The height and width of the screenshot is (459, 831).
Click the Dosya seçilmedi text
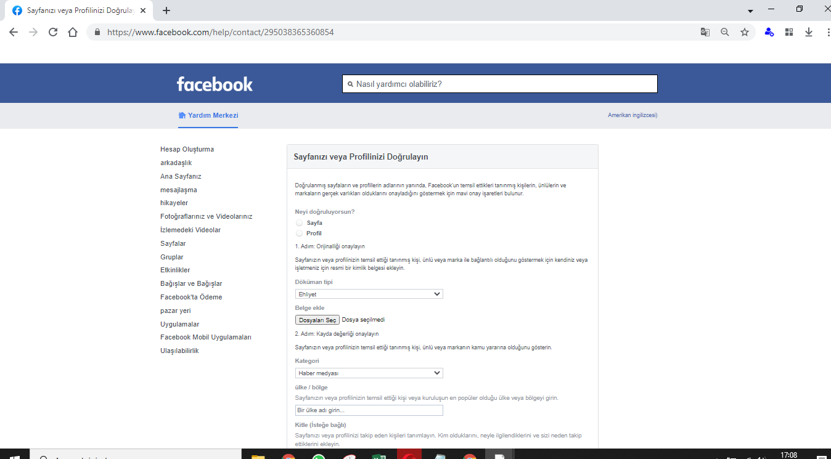(x=363, y=320)
